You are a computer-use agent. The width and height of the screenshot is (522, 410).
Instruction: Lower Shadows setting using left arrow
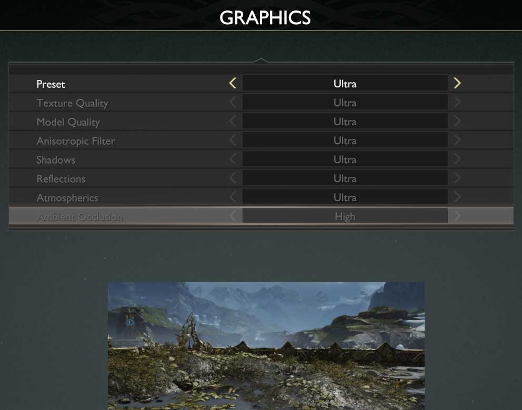pyautogui.click(x=233, y=159)
